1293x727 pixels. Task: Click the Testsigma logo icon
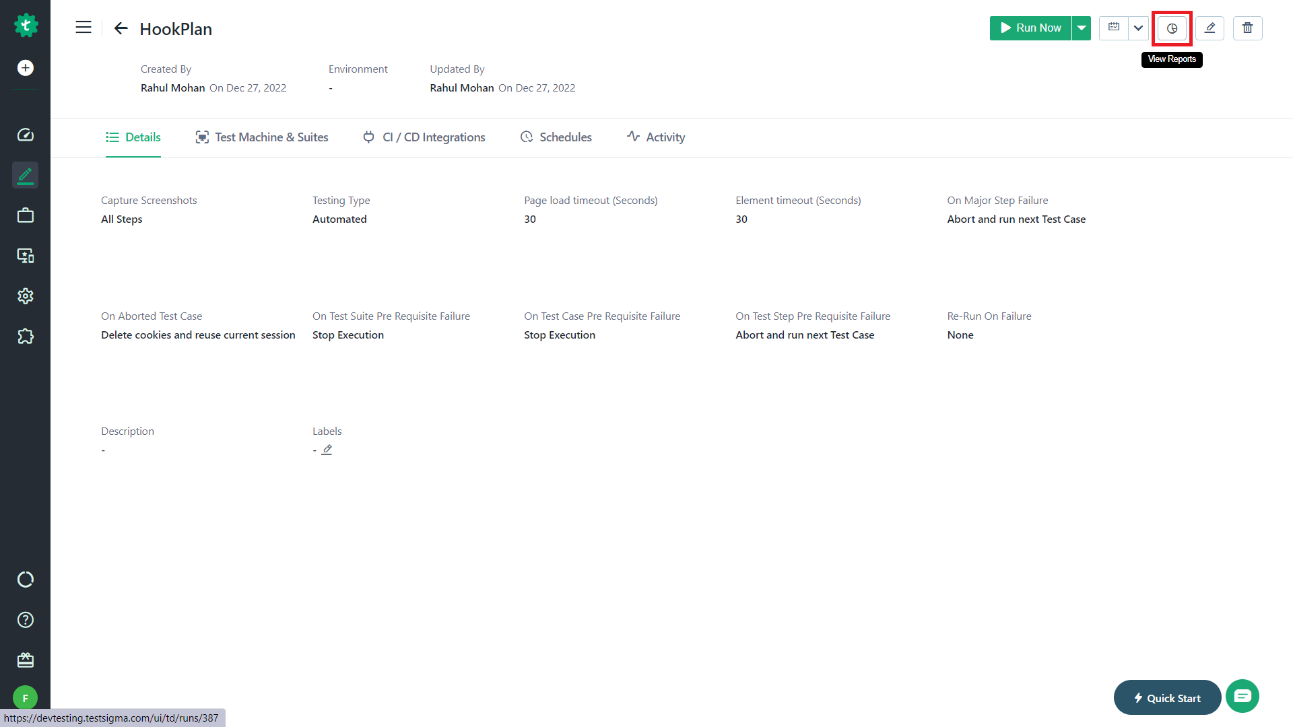(x=26, y=26)
